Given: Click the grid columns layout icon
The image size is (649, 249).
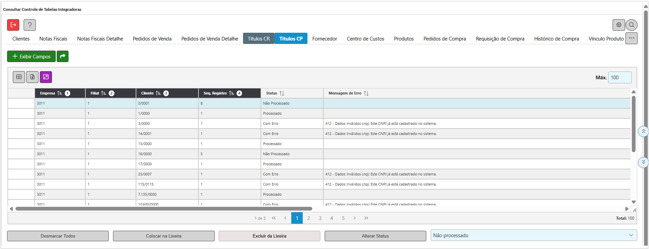Looking at the screenshot, I should coord(19,77).
